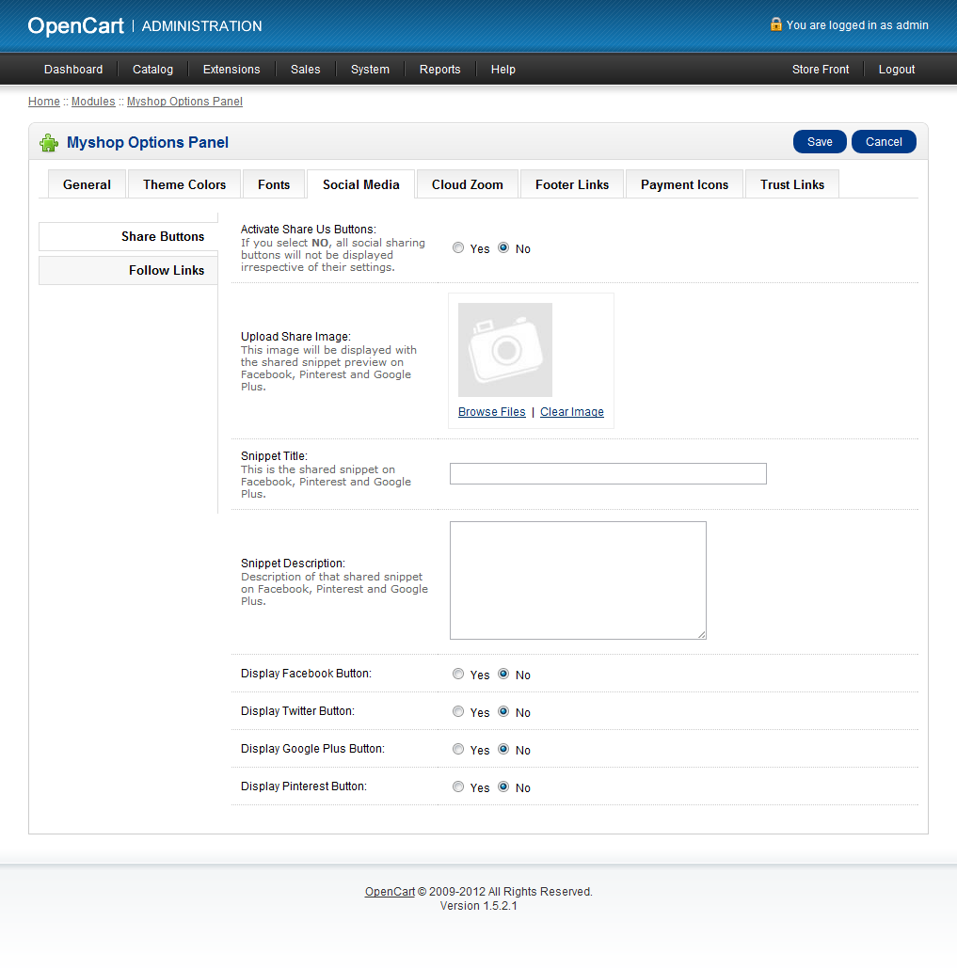Viewport: 957px width, 969px height.
Task: Select the Social Media tab
Action: (361, 184)
